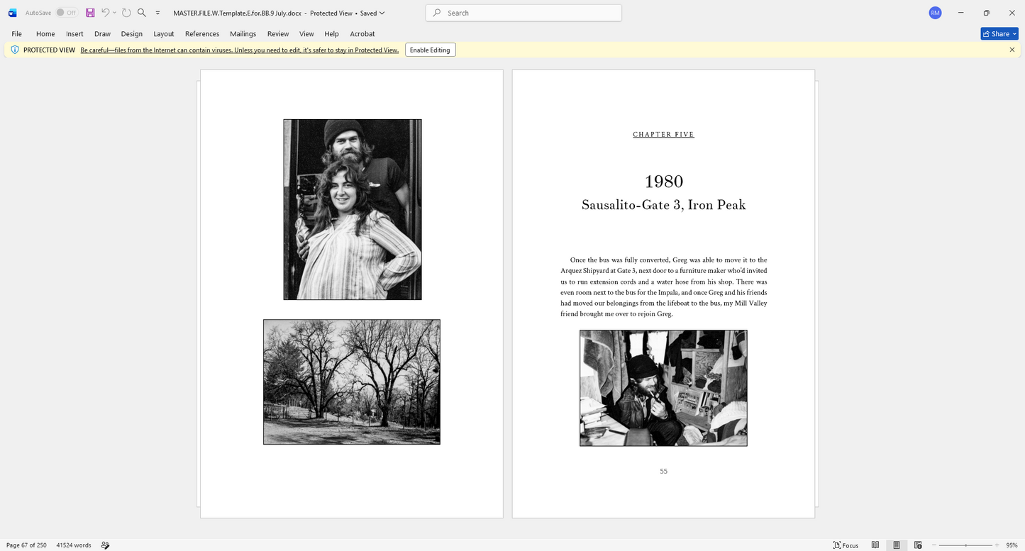Screen dimensions: 1025x551
Task: Click the 'Page 67 of 250' status indicator
Action: (26, 545)
